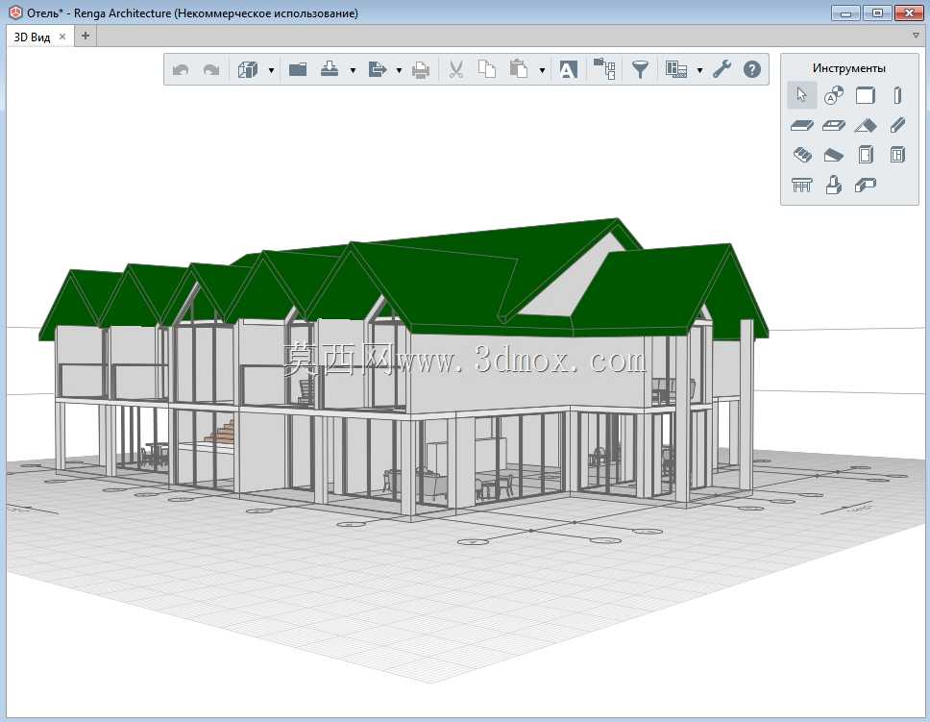Select the Wall tool in Инструменты
The height and width of the screenshot is (722, 930).
(x=866, y=95)
